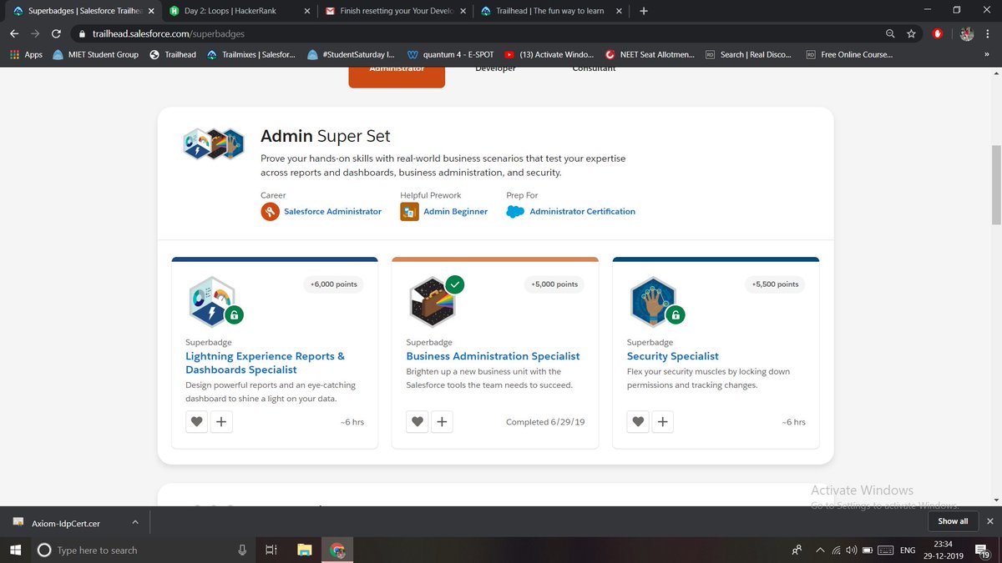This screenshot has height=563, width=1002.
Task: Click the taskbar search box
Action: [x=144, y=550]
